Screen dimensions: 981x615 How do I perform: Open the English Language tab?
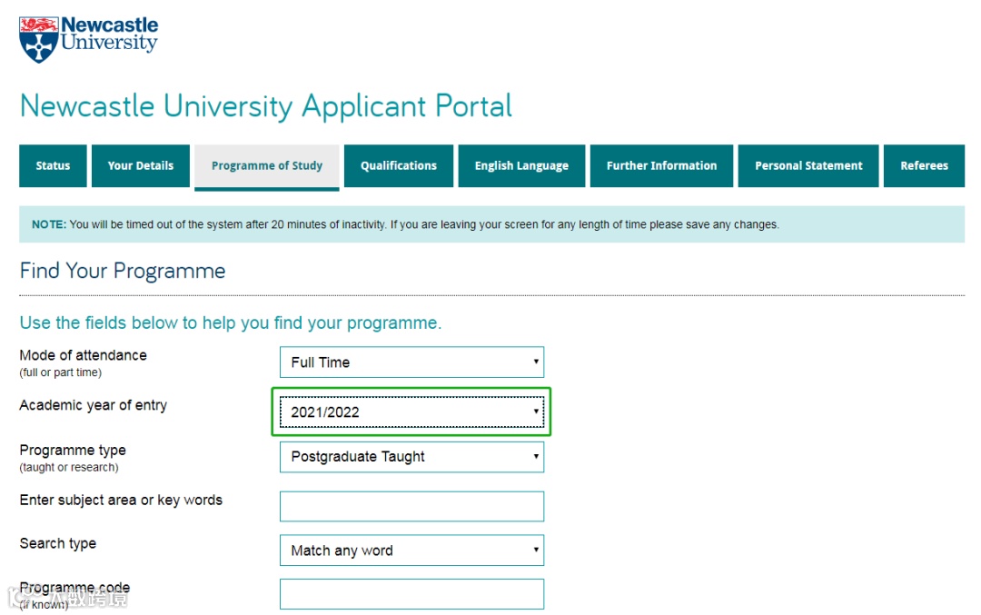tap(521, 166)
